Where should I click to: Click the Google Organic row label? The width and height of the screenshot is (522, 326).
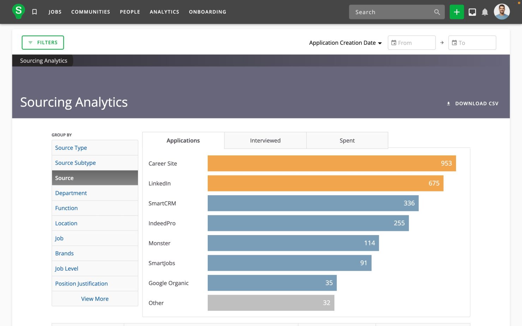[x=169, y=283]
